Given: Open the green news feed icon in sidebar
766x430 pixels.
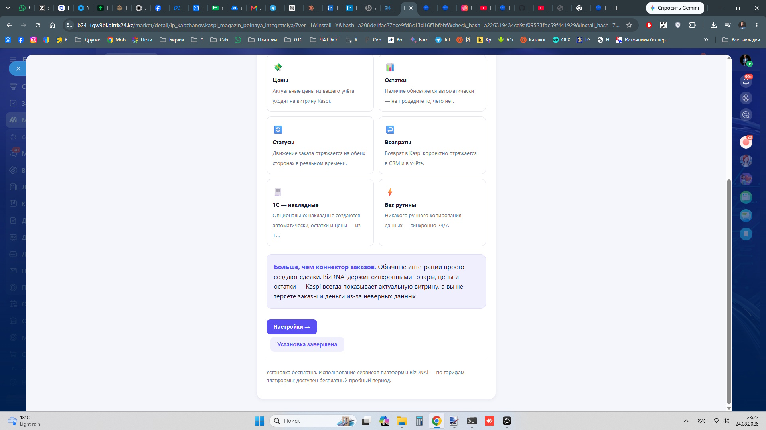Looking at the screenshot, I should click(x=746, y=197).
